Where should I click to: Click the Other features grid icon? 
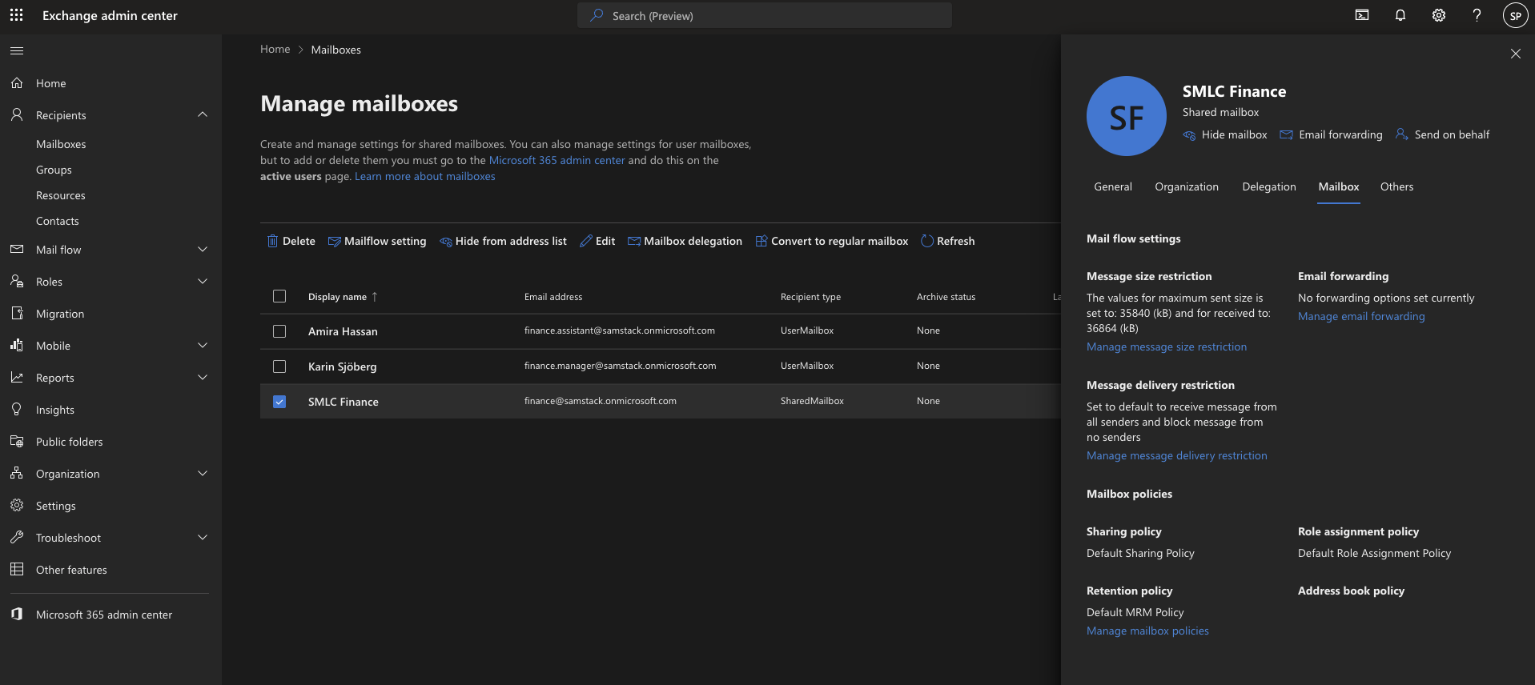[17, 570]
